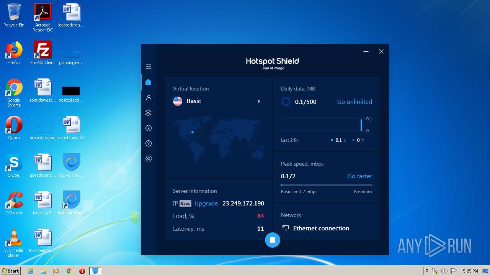490x276 pixels.
Task: Select the iecame.rtf desktop file
Action: 42,203
